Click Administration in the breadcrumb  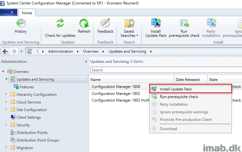[x=60, y=51]
